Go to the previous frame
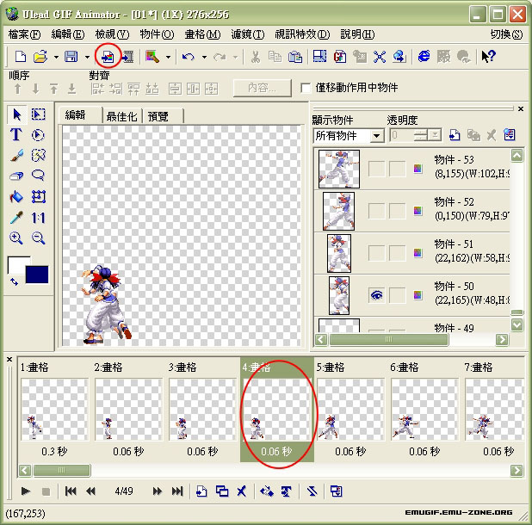The height and width of the screenshot is (525, 532). click(x=90, y=491)
